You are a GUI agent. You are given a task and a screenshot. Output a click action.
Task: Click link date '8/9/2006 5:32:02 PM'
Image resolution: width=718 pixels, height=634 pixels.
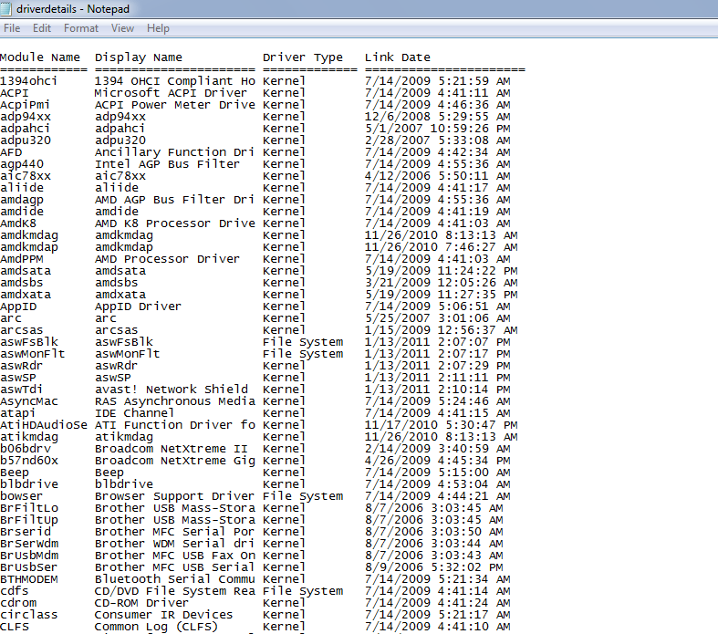coord(433,568)
